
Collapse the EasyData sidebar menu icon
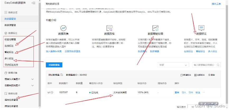(34, 3)
